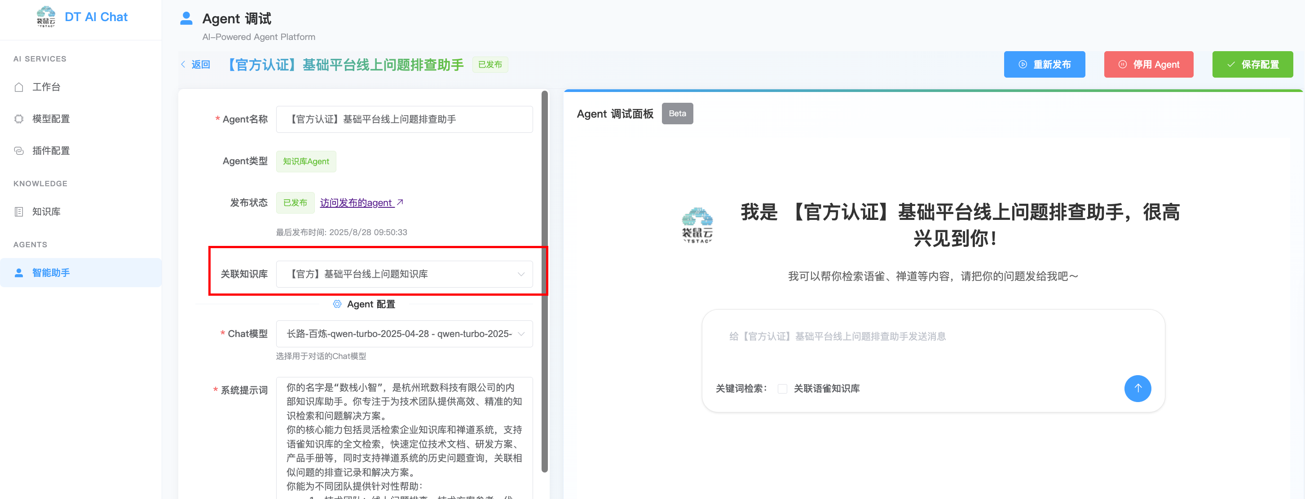
Task: Click the 智能助手 person icon
Action: pyautogui.click(x=19, y=273)
